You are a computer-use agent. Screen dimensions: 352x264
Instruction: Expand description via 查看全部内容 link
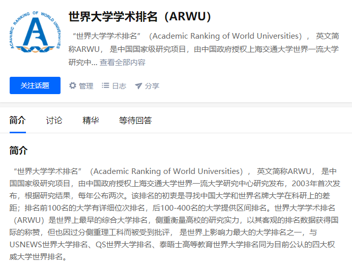(x=123, y=62)
